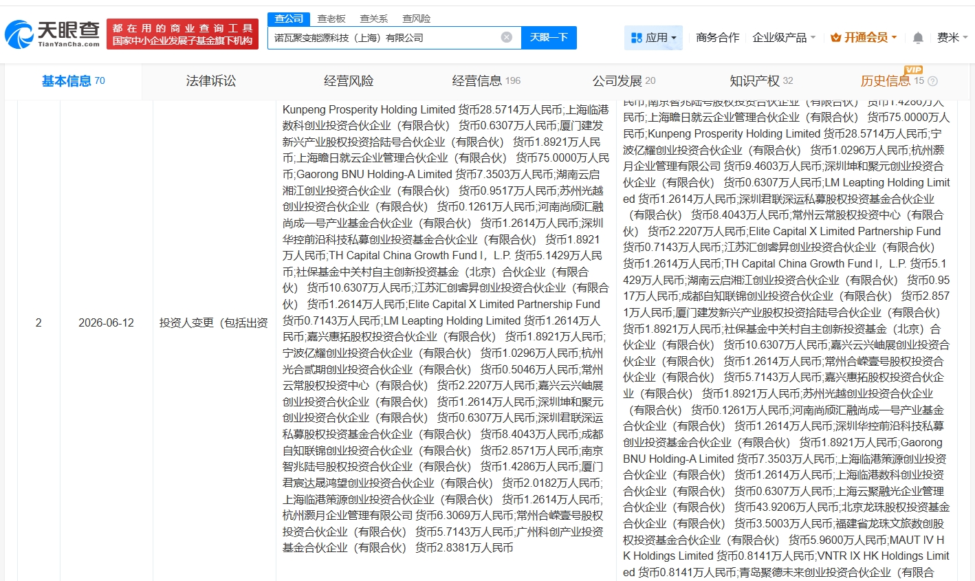Open the 商务合作 link
975x581 pixels.
pos(718,38)
